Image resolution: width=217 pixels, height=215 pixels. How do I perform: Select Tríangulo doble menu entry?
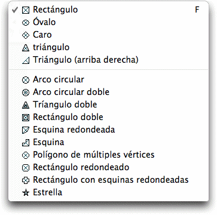[108, 105]
